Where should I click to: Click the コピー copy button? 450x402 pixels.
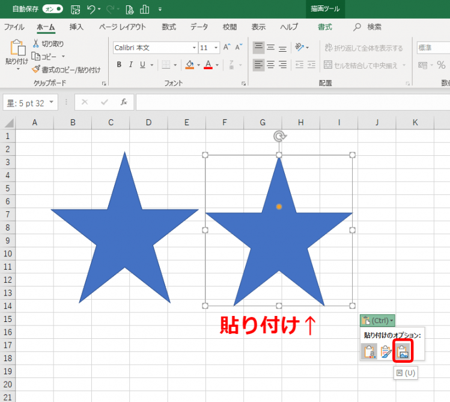coord(44,57)
